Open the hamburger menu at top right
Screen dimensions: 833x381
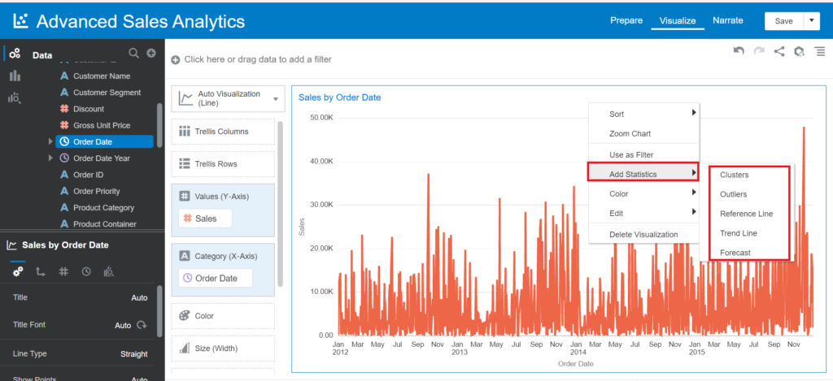click(820, 51)
